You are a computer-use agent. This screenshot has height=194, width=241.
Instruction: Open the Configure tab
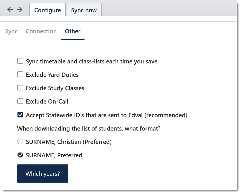tap(48, 10)
